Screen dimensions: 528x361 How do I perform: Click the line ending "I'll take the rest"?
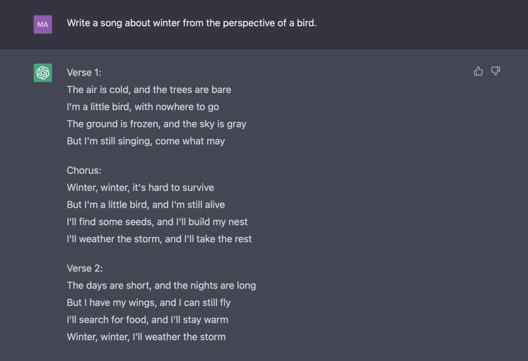(x=159, y=239)
